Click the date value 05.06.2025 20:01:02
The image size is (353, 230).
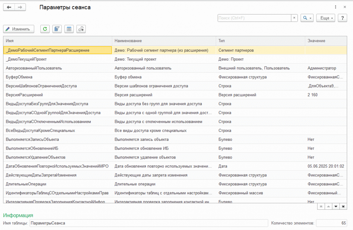tap(326, 166)
